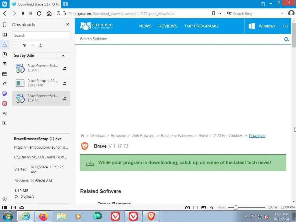Show first BraveBrowserSetup file in folder
The image size is (296, 222).
64,68
